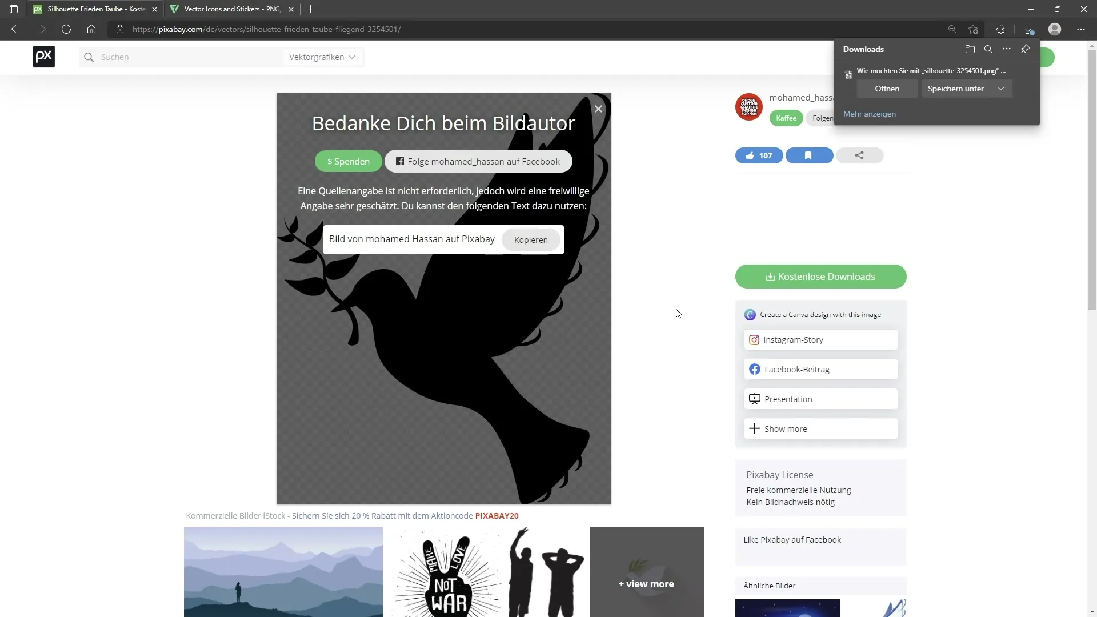The height and width of the screenshot is (617, 1097).
Task: Choose Presentation Canva design
Action: click(x=820, y=399)
